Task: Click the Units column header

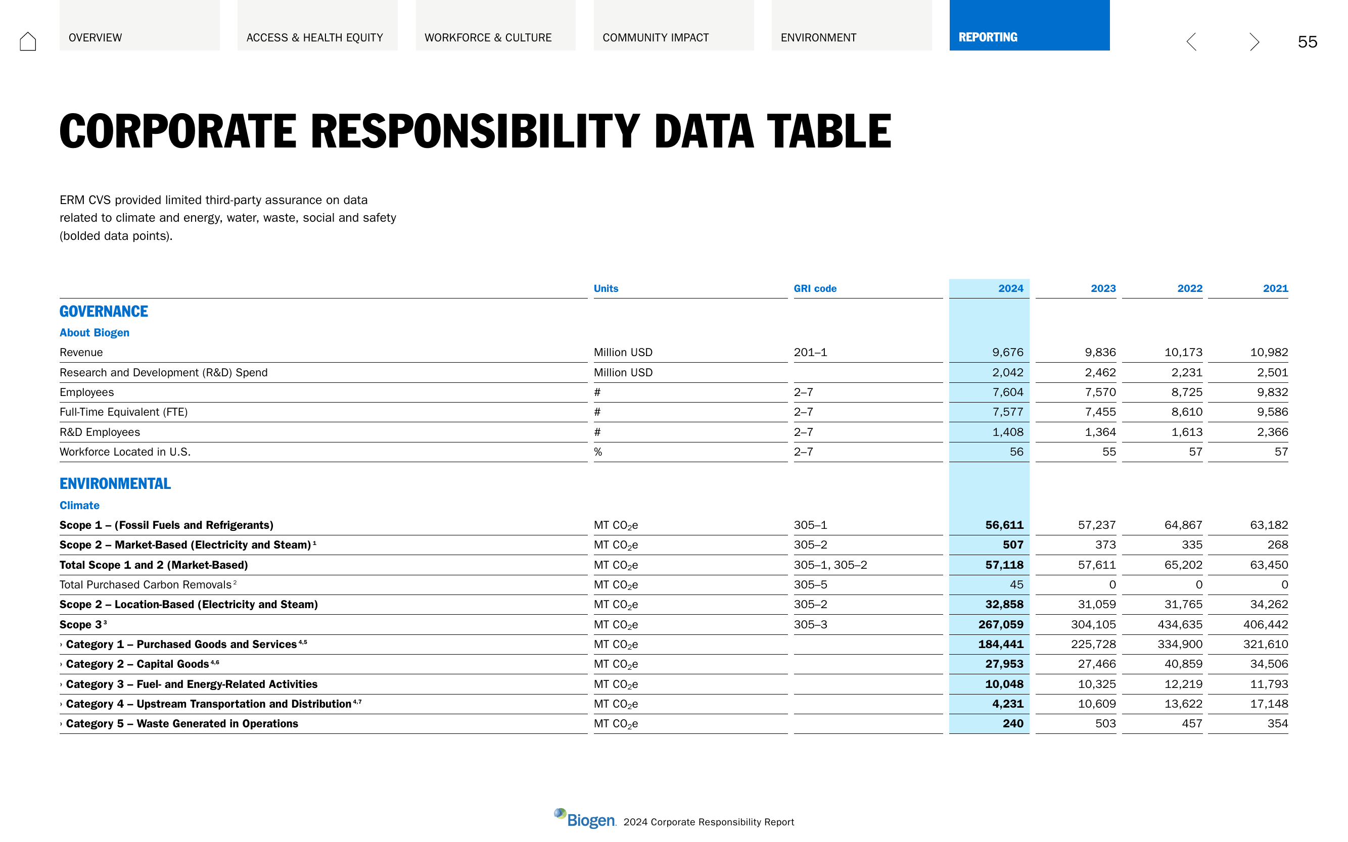Action: 606,288
